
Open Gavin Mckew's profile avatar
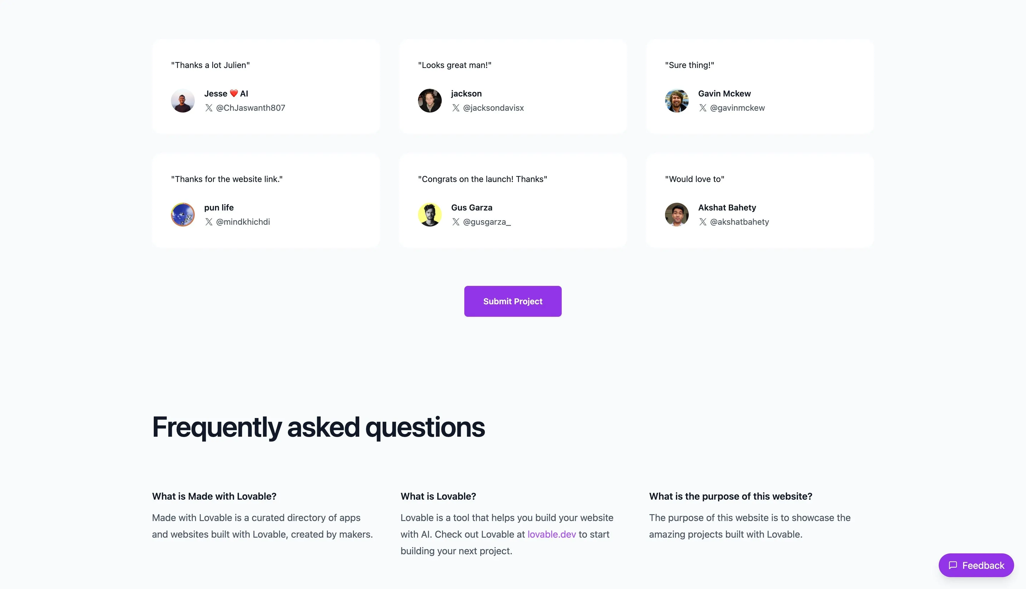pos(677,101)
